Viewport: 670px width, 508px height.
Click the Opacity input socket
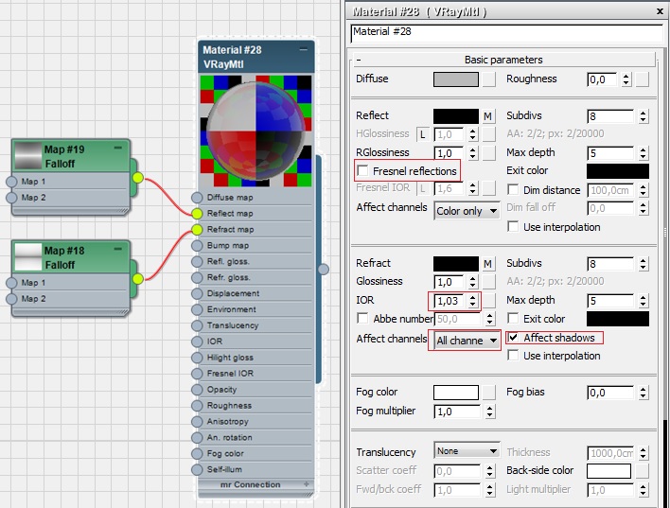coord(197,390)
